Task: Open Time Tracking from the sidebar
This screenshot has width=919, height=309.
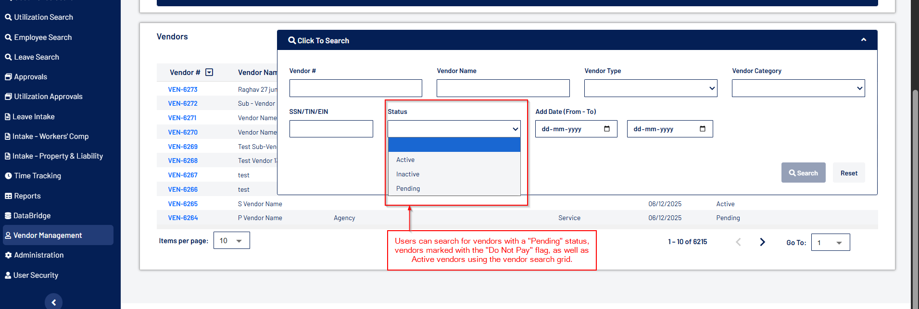Action: (38, 176)
